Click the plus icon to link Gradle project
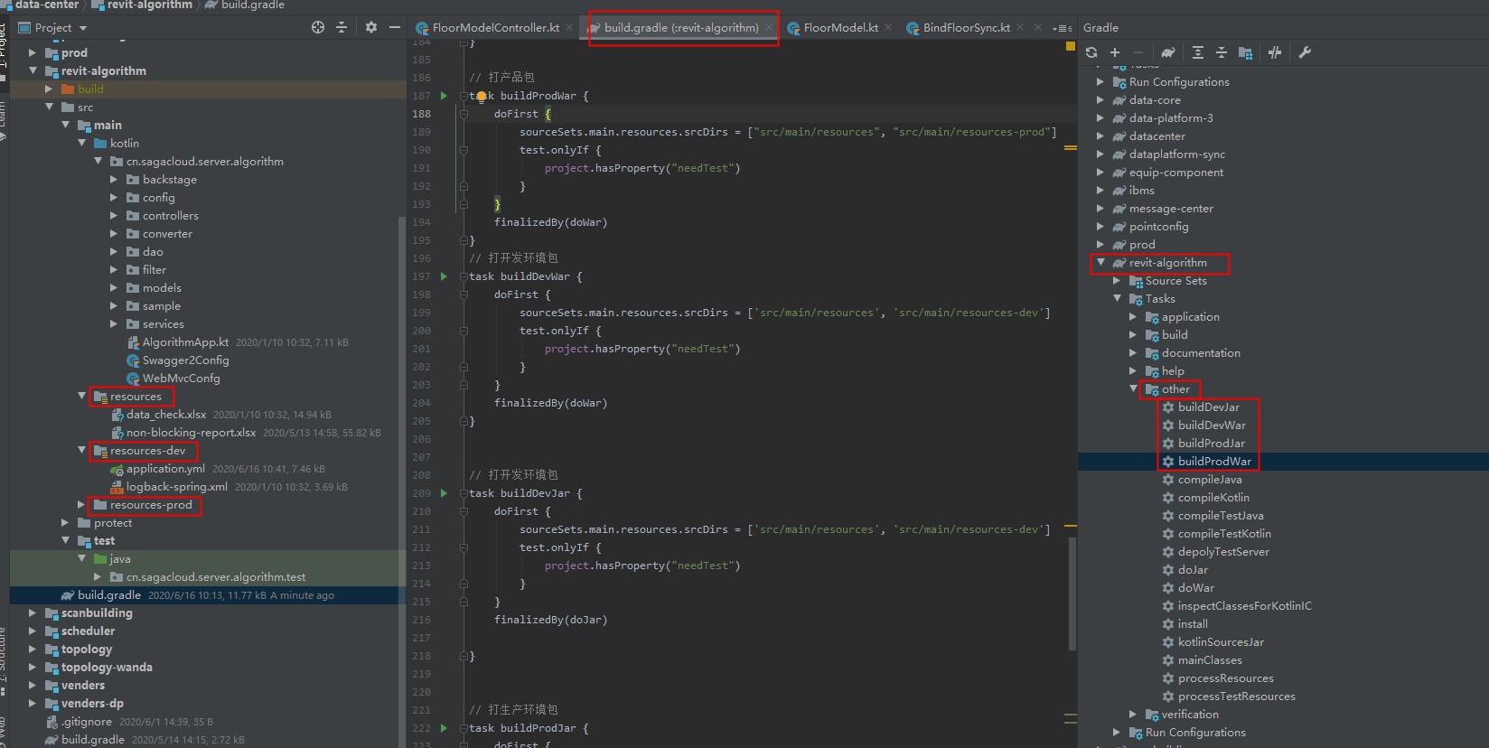Viewport: 1489px width, 748px height. point(1115,52)
